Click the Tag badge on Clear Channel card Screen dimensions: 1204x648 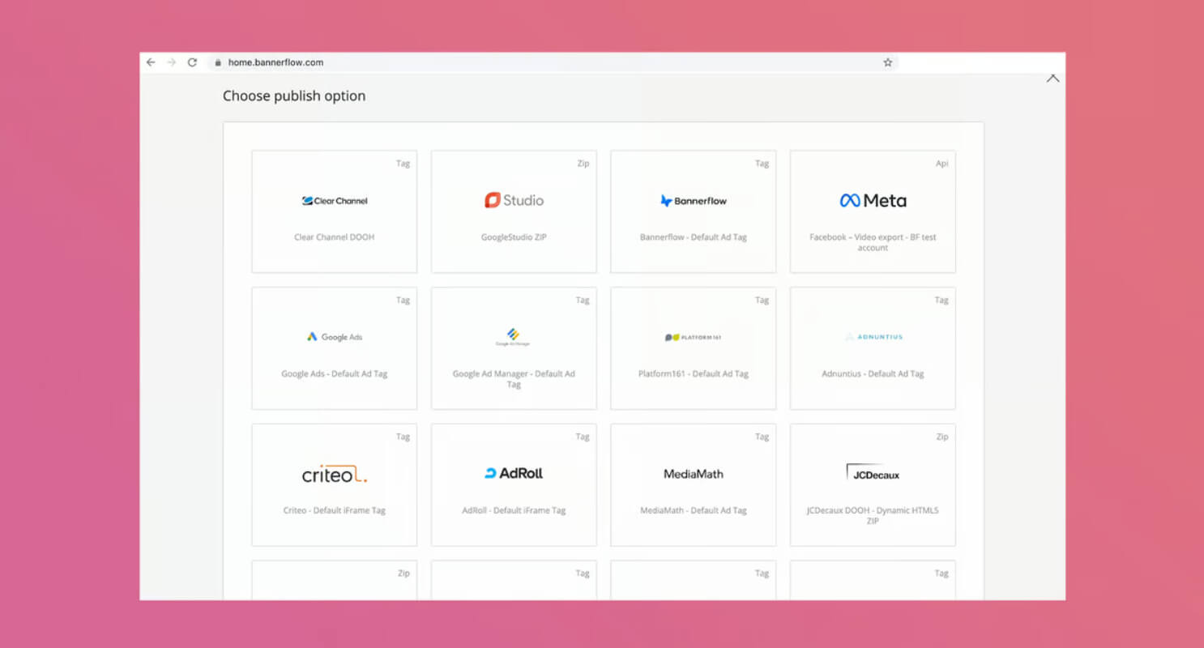click(403, 164)
